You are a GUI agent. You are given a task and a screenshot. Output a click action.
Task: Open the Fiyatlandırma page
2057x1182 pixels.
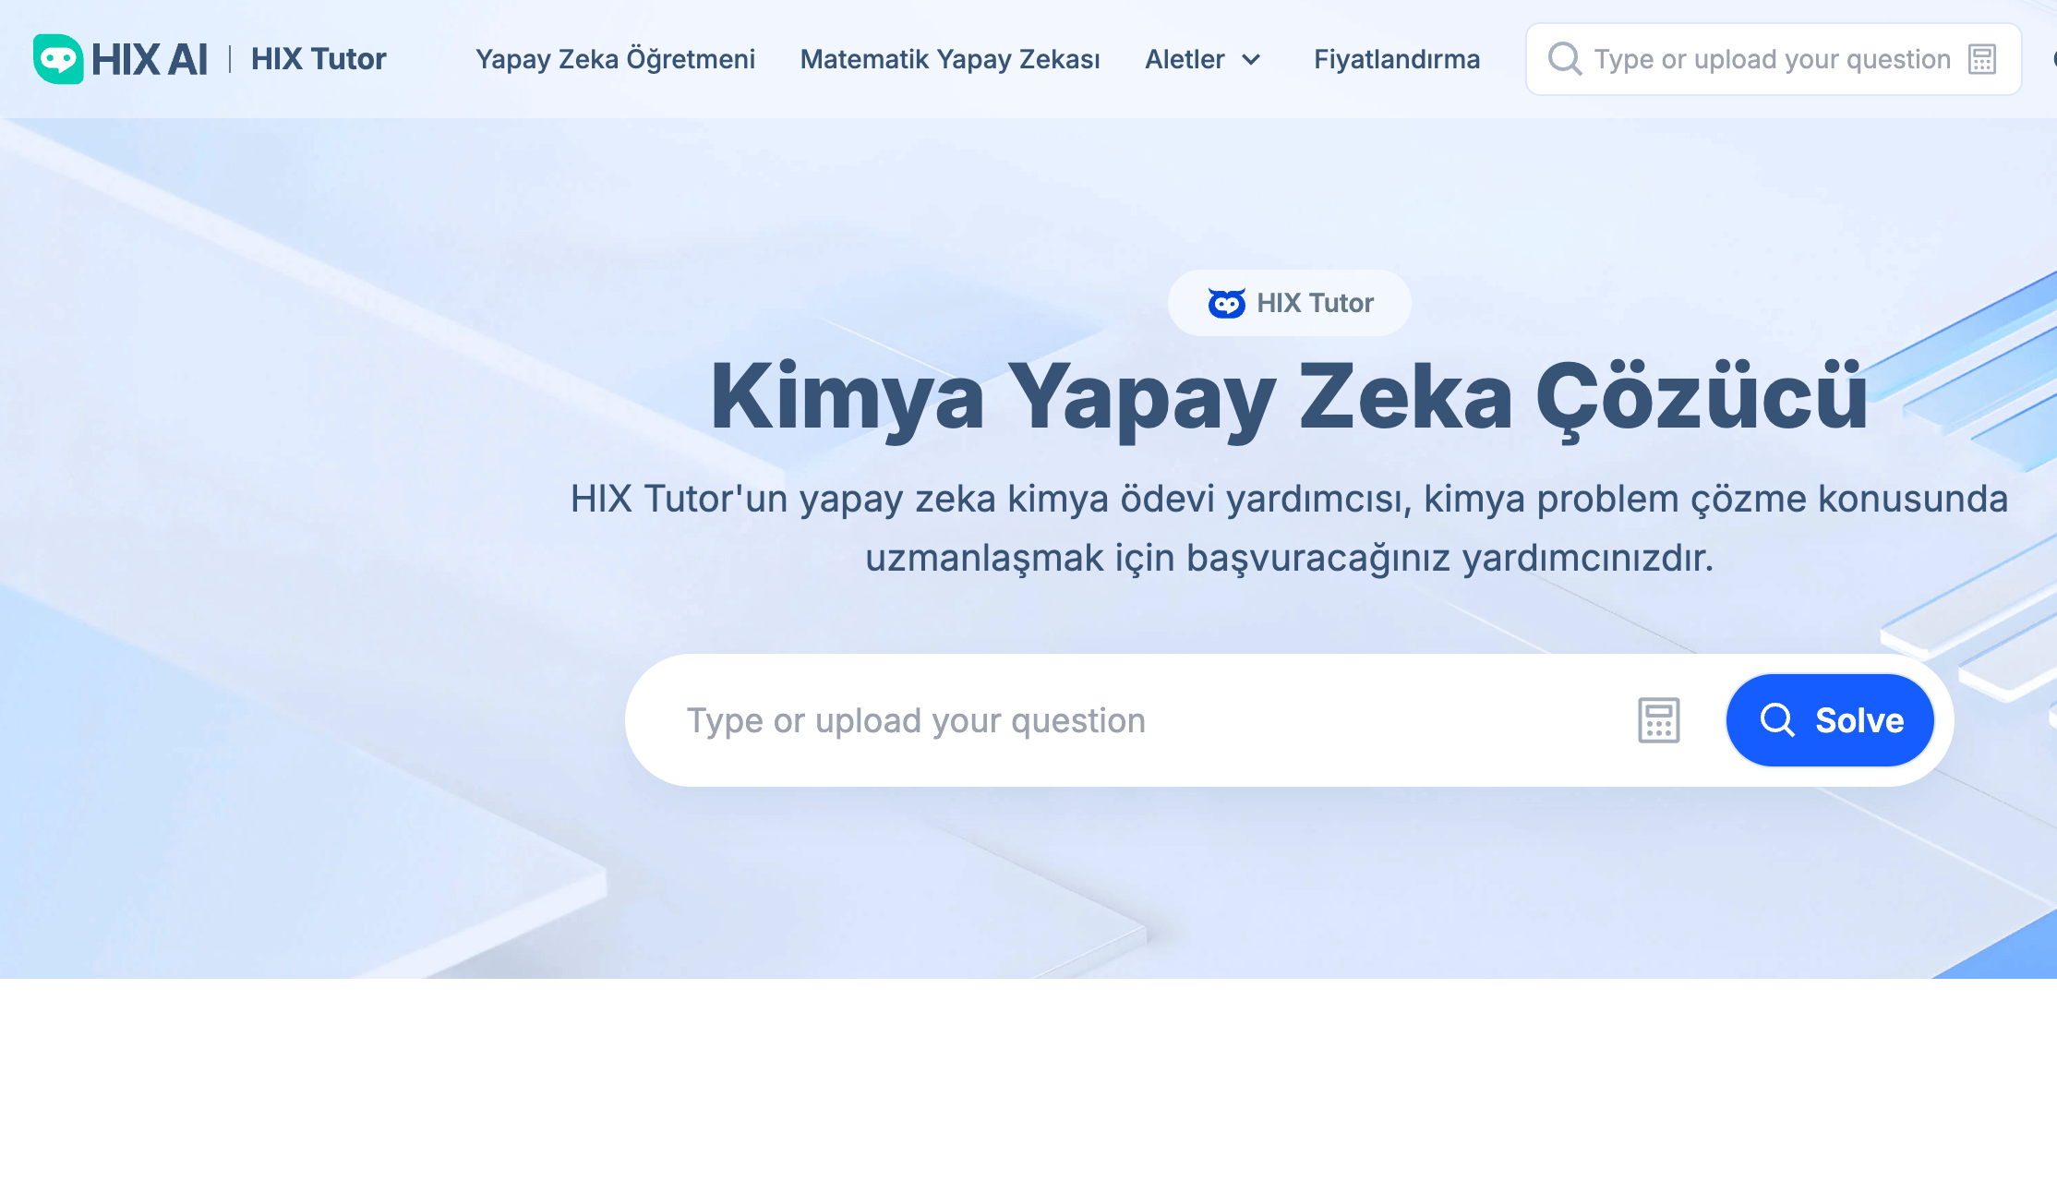click(1397, 59)
